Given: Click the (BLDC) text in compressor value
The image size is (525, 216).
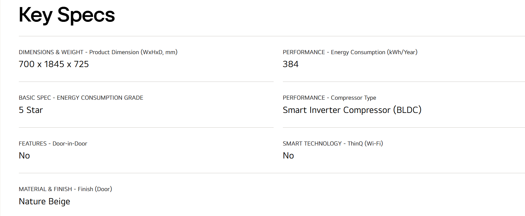Looking at the screenshot, I should coord(407,110).
